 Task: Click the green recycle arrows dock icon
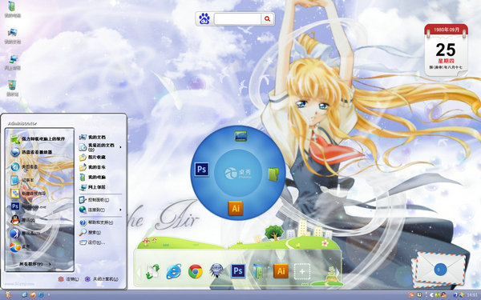[152, 271]
